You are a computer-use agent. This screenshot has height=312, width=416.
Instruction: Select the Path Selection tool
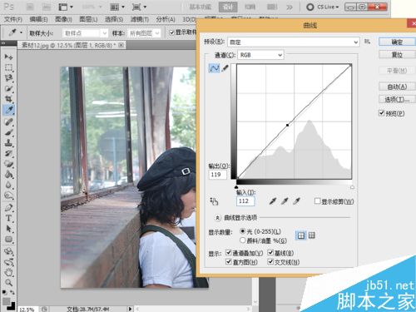9,229
